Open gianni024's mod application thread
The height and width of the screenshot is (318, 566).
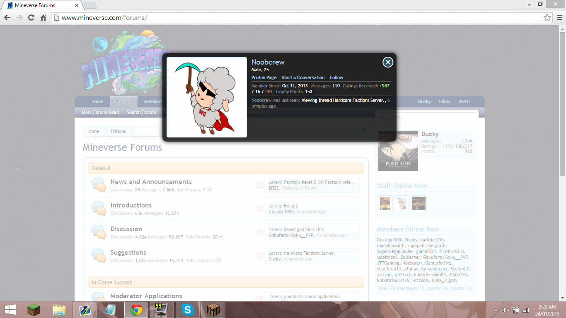coord(312,296)
